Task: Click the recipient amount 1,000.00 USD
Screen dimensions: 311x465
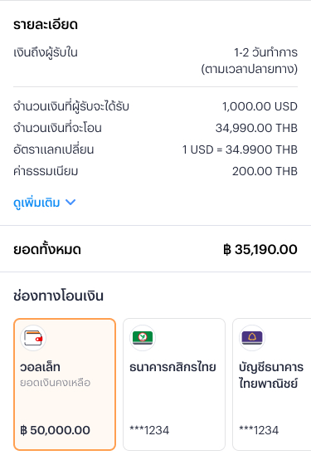Action: (x=260, y=106)
